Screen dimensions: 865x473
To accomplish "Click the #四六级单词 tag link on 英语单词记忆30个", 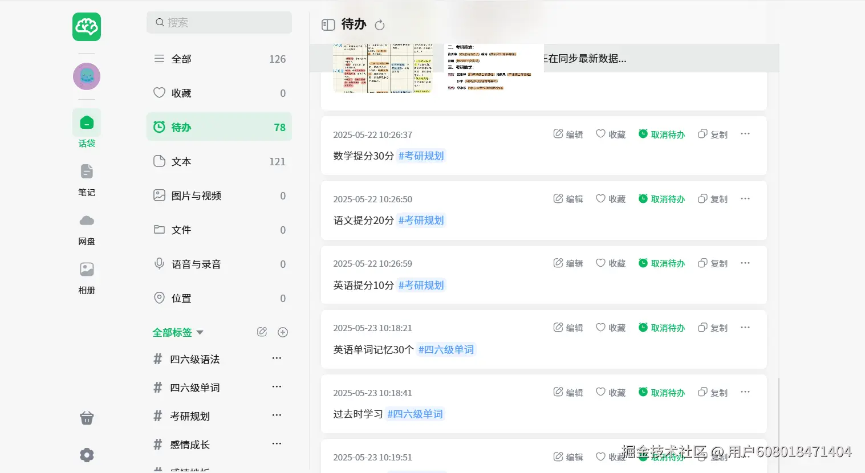I will click(x=446, y=349).
